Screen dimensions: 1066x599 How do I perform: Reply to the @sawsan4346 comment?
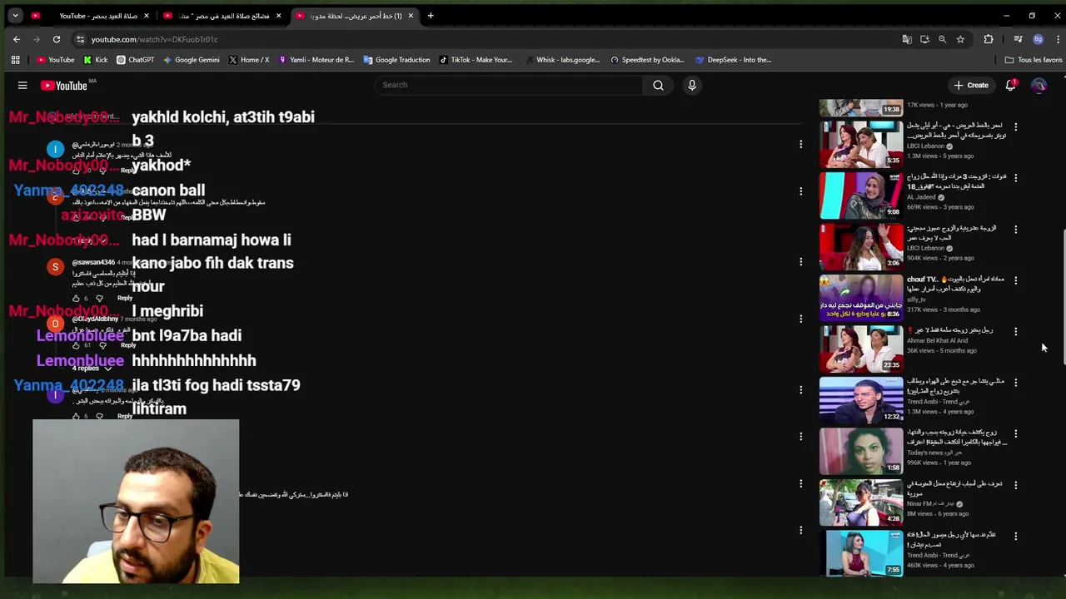[125, 298]
